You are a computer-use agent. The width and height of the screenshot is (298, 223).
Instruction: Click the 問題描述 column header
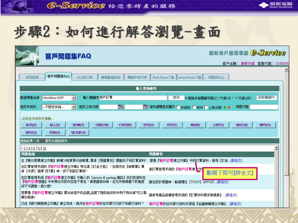28,154
